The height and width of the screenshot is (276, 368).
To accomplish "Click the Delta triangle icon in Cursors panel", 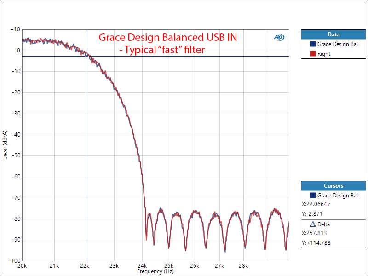I will tap(313, 224).
